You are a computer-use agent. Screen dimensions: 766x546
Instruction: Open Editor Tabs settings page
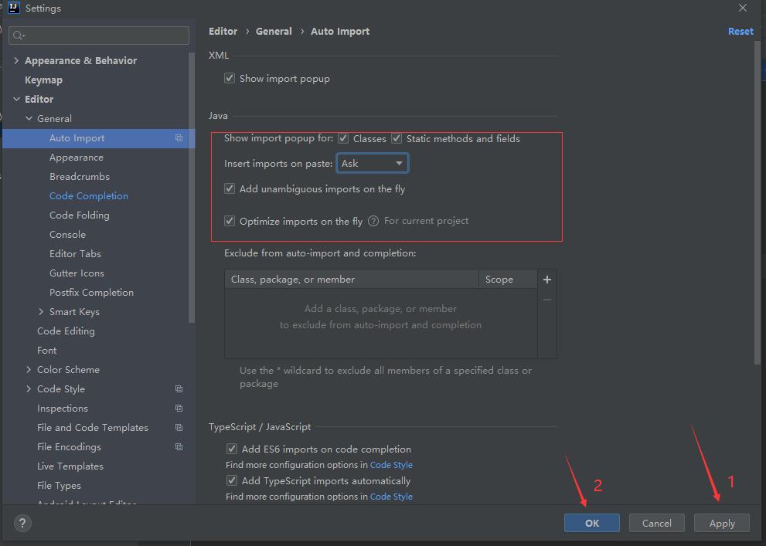pos(75,254)
